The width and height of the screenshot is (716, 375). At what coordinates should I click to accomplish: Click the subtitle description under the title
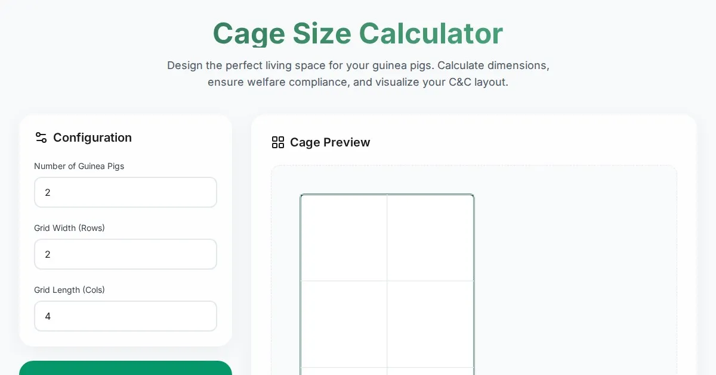click(358, 73)
